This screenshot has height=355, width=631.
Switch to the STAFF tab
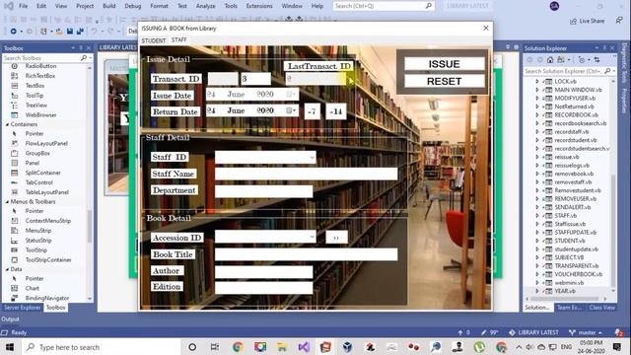[x=179, y=39]
